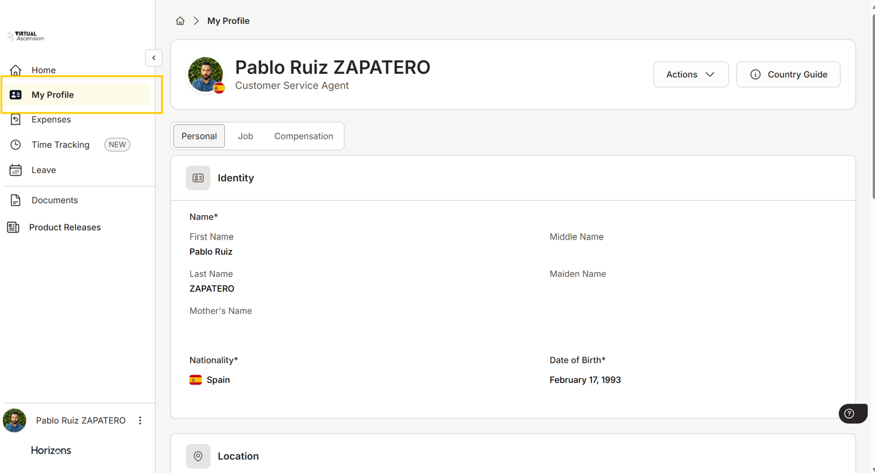Select My Profile in the sidebar
The height and width of the screenshot is (473, 875).
coord(53,95)
